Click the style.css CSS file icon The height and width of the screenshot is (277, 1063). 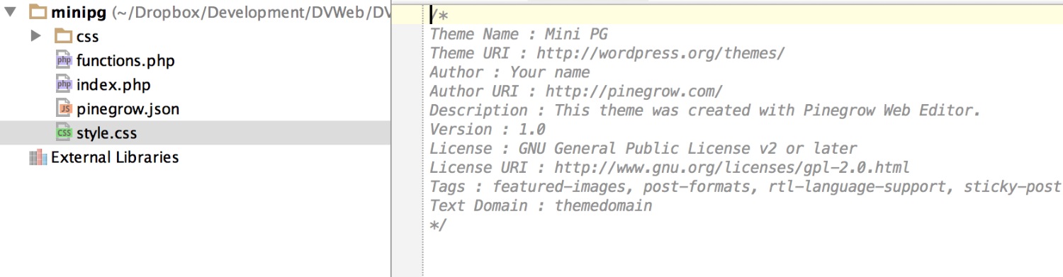[64, 133]
